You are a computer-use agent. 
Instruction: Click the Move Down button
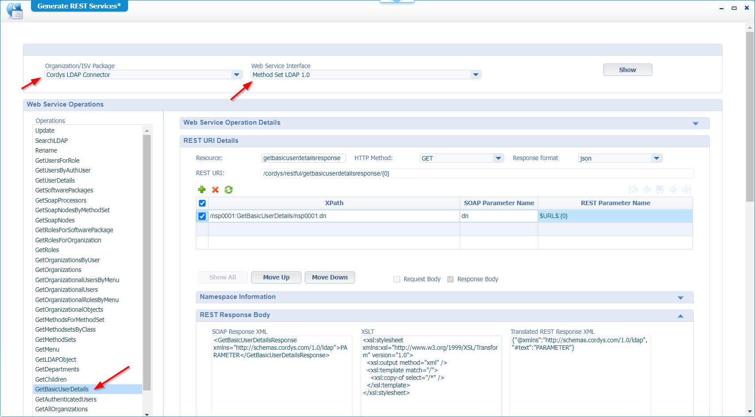pos(330,277)
